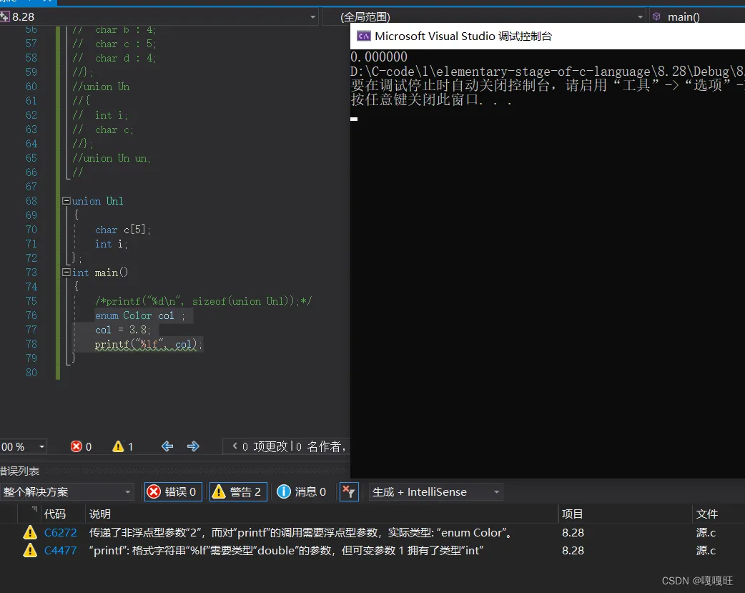This screenshot has height=593, width=745.
Task: Toggle the 错误 0 errors filter
Action: [173, 491]
